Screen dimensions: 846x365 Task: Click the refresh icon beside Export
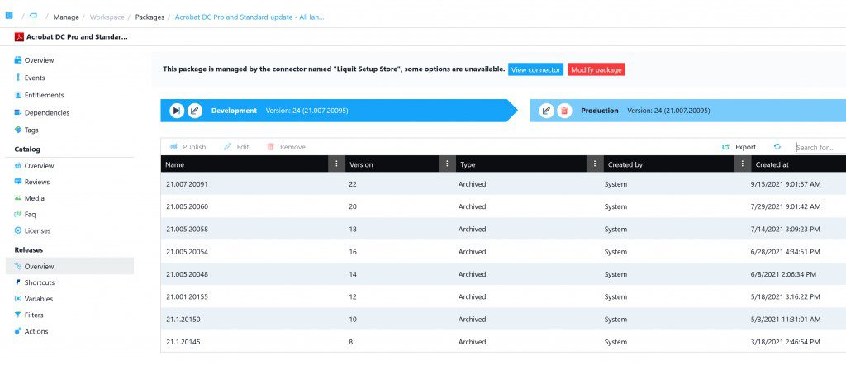[777, 147]
